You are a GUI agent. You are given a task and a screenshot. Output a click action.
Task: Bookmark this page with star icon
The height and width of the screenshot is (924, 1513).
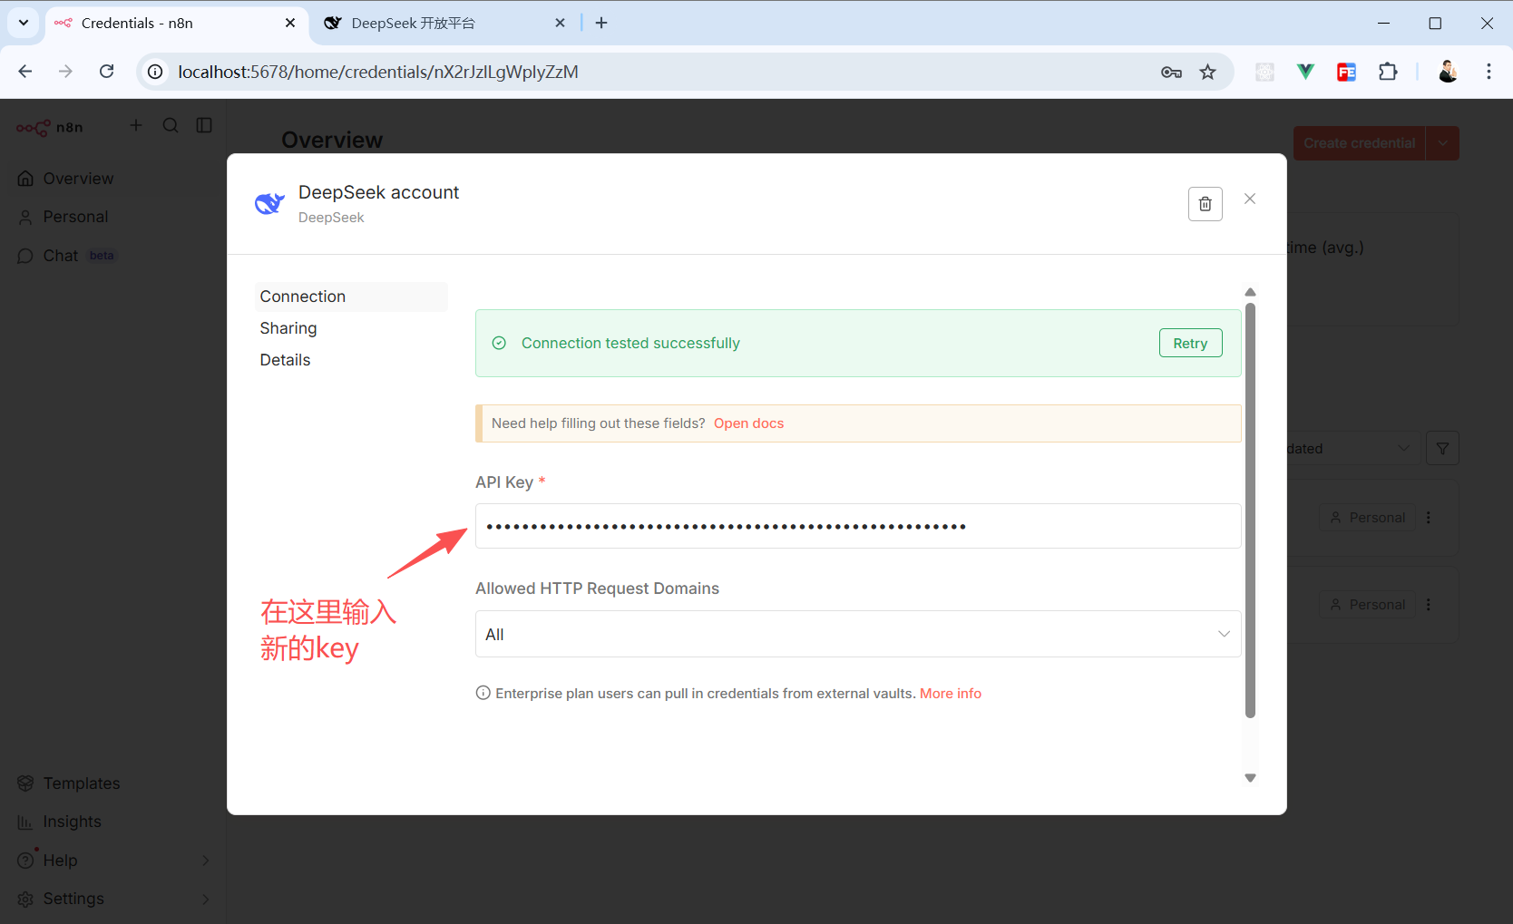[x=1207, y=72]
